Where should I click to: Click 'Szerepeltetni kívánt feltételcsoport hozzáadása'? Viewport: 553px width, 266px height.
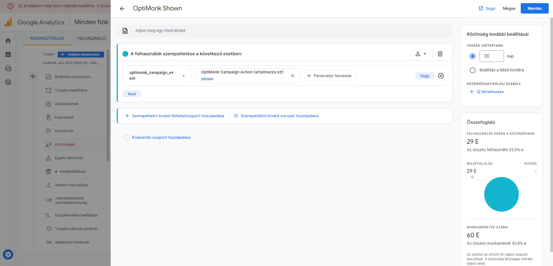tap(175, 116)
